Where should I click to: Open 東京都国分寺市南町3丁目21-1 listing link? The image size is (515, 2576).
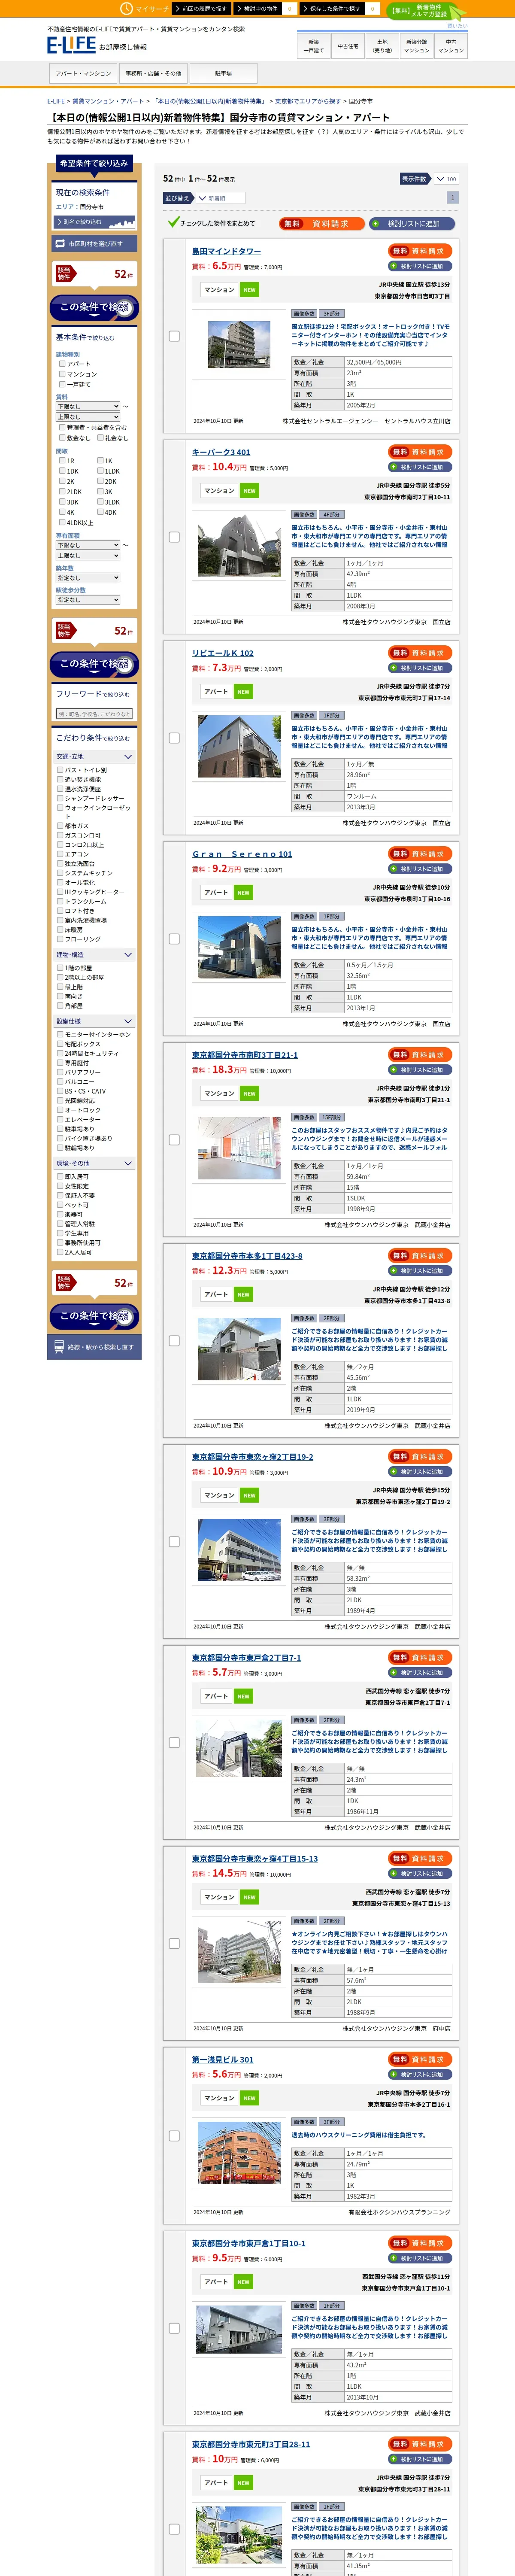[245, 1055]
